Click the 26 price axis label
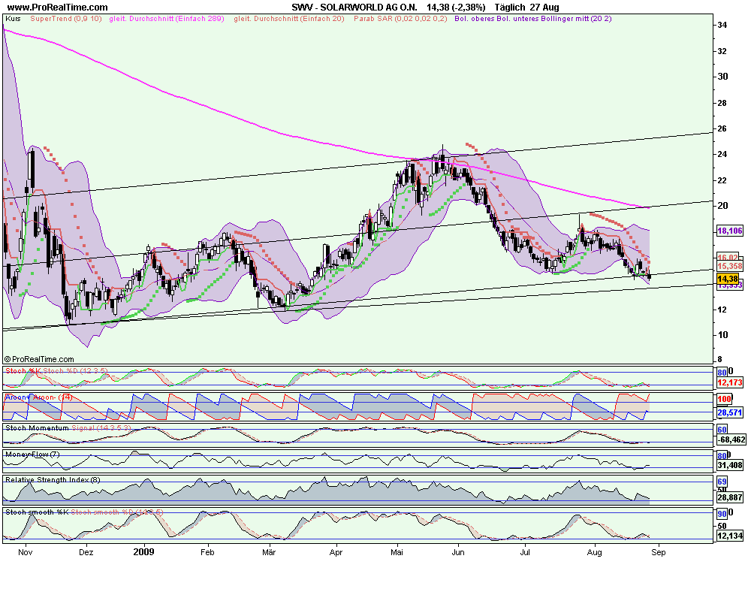The width and height of the screenshot is (751, 601). coord(722,128)
